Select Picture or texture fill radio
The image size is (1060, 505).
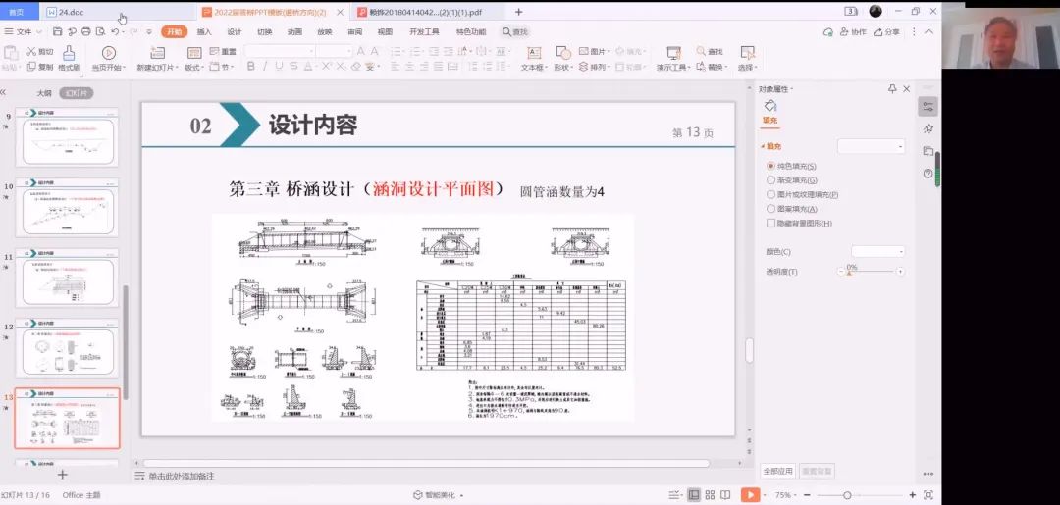(770, 194)
